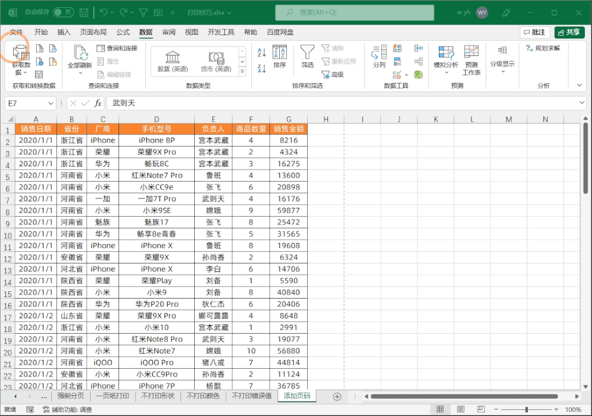Click the macro record icon in status bar

point(30,409)
